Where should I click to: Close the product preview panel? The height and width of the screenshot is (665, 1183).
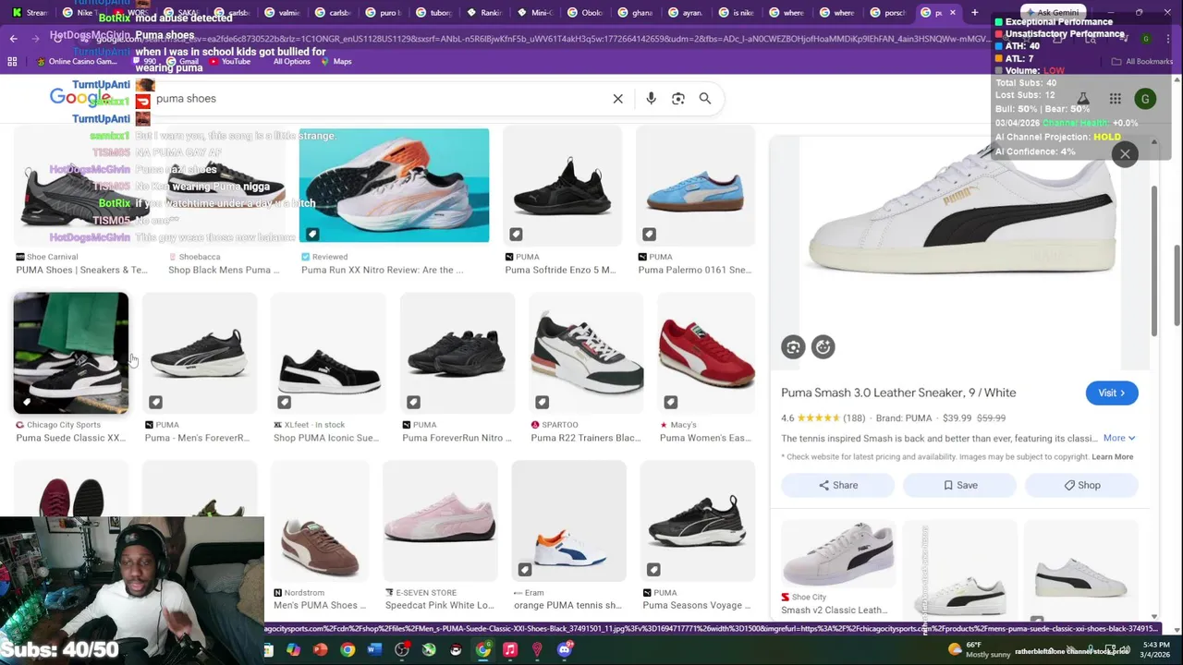point(1125,154)
